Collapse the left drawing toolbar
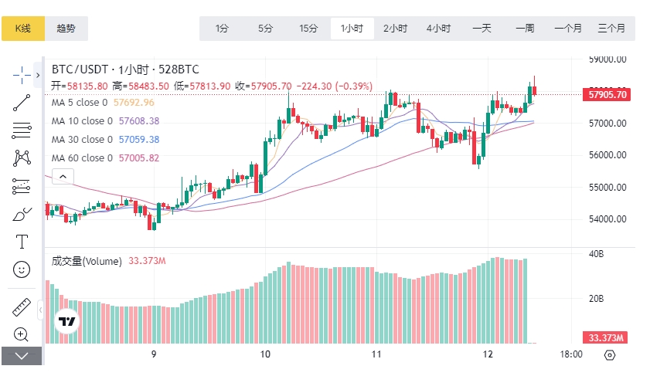The height and width of the screenshot is (376, 650). pos(41,310)
